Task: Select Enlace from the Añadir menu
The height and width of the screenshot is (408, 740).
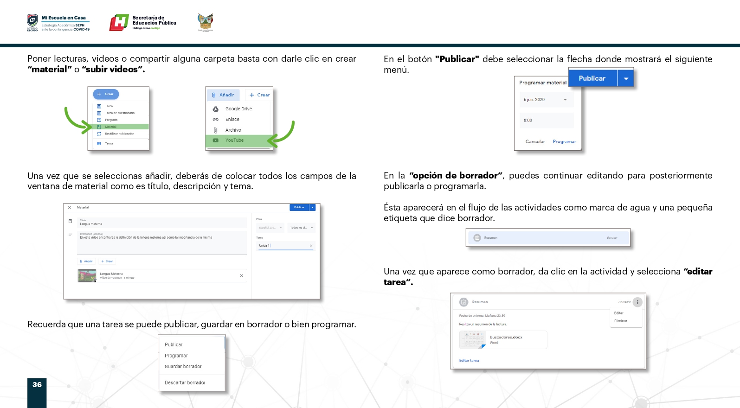Action: (x=232, y=120)
